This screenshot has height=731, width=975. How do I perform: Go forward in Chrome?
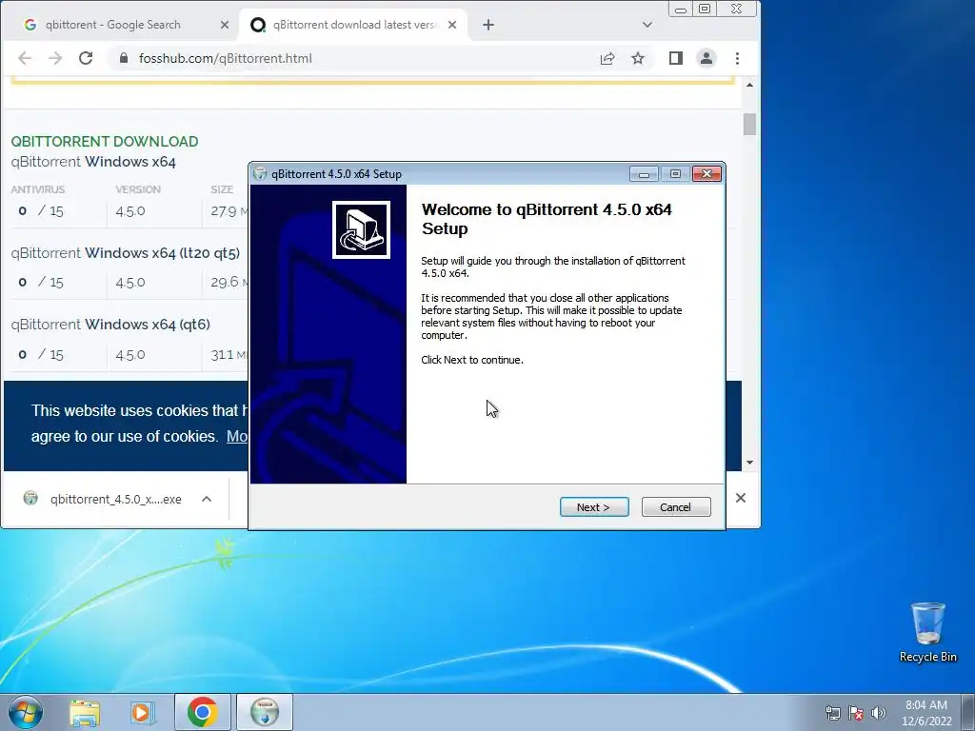point(55,58)
